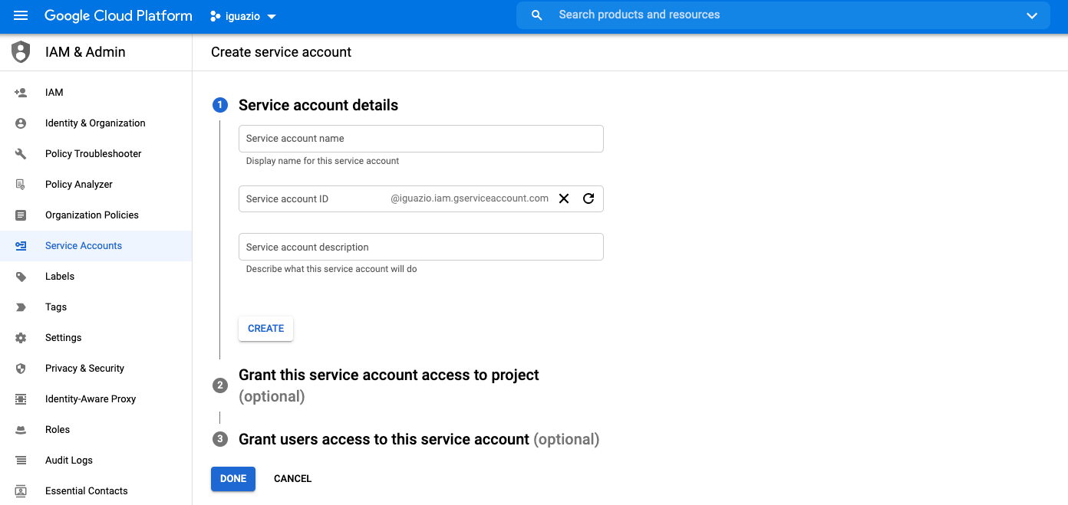1068x505 pixels.
Task: Click the Identity-Aware Proxy icon
Action: click(21, 399)
